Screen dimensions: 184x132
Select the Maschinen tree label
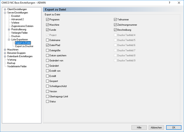pos(13,50)
